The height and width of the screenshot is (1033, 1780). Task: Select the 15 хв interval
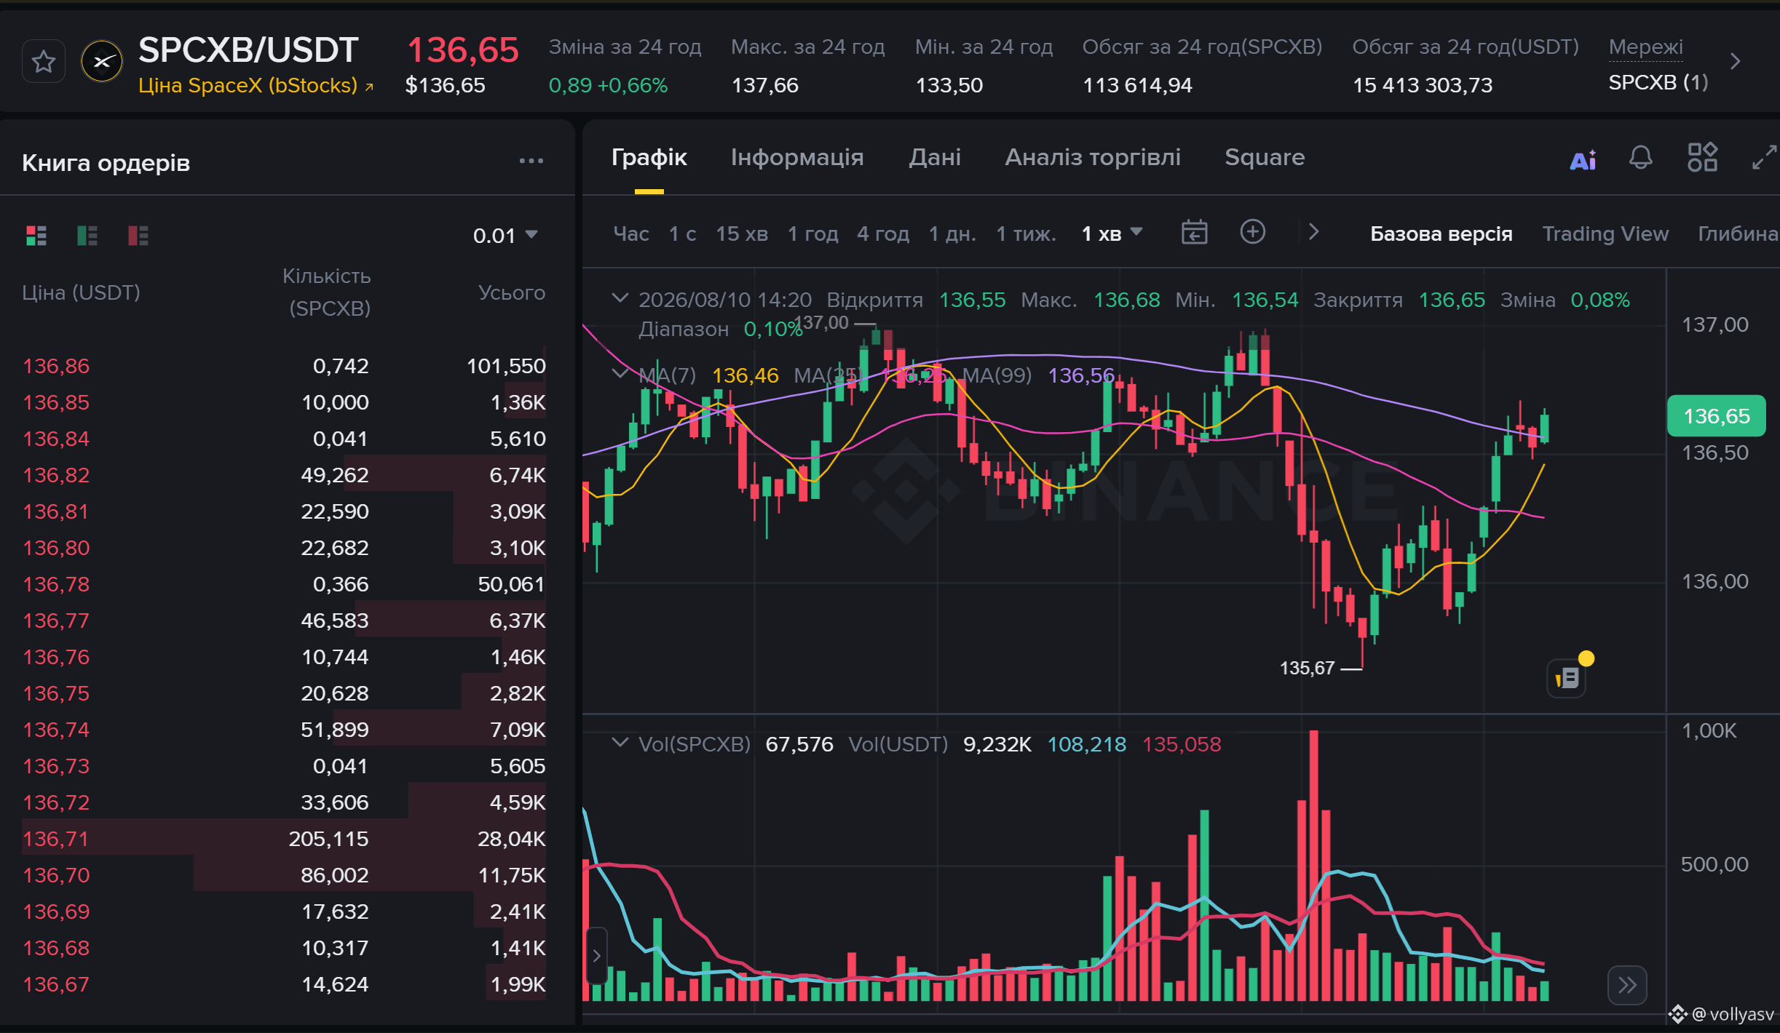742,234
